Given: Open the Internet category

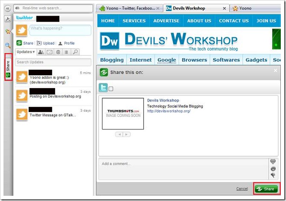Looking at the screenshot, I should 140,60.
